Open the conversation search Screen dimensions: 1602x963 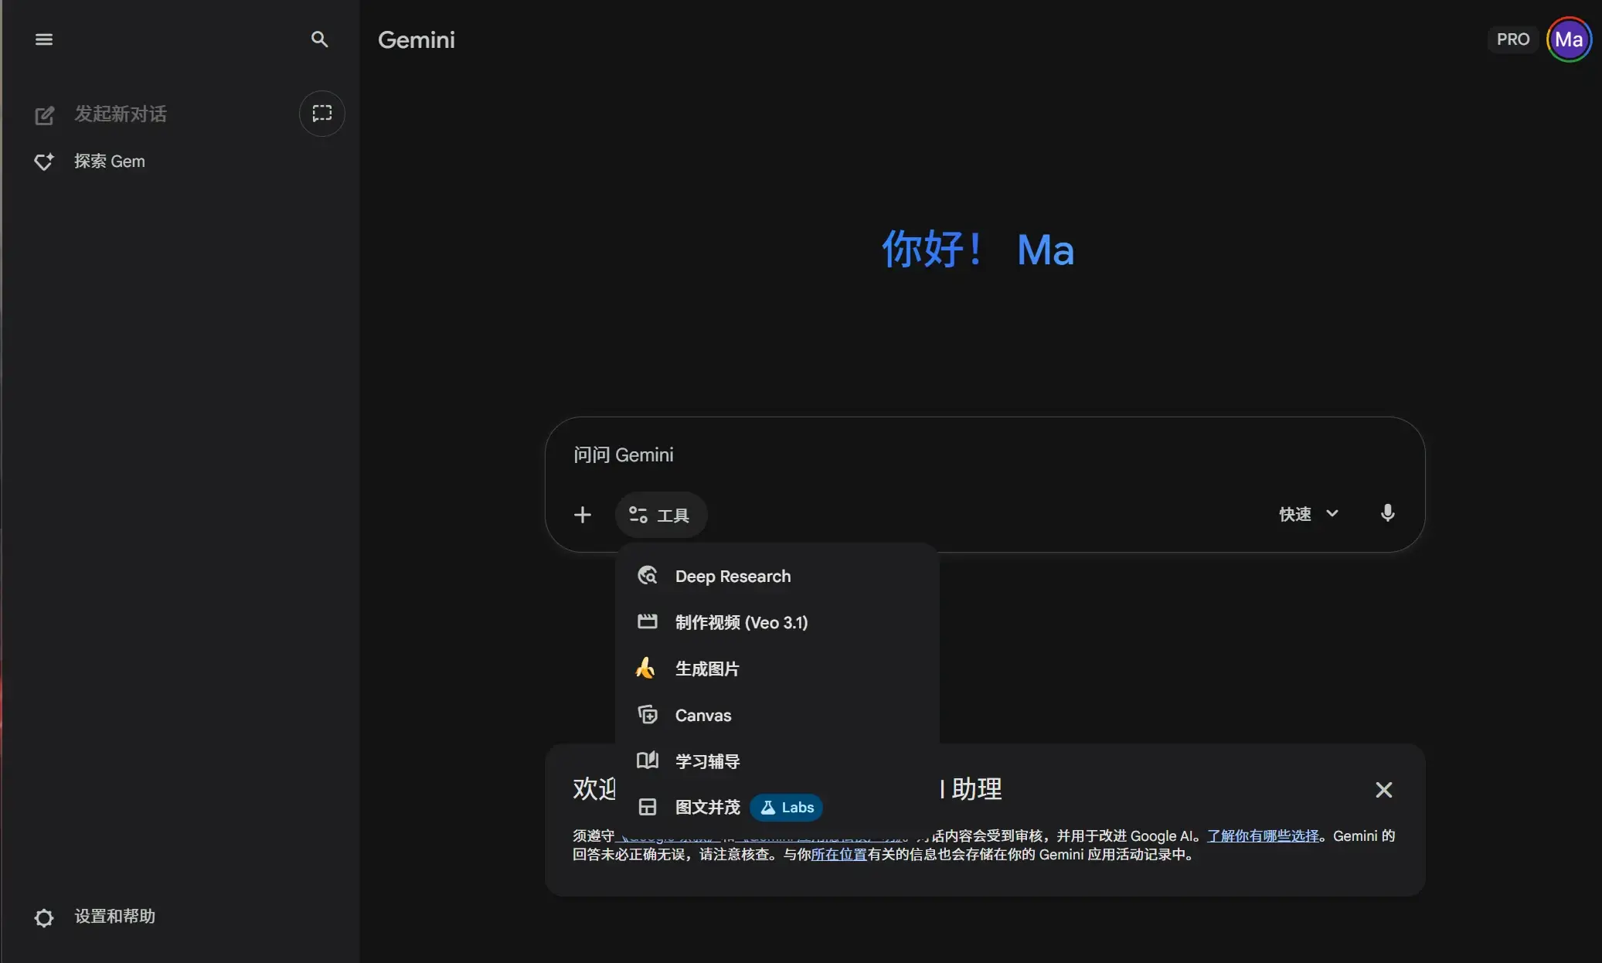[320, 39]
